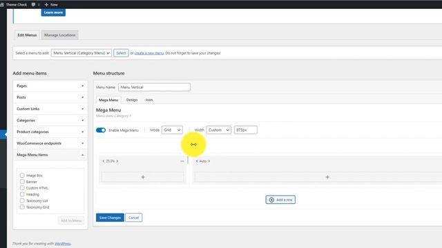Click the Select button next to menu dropdown
This screenshot has width=442, height=248.
pyautogui.click(x=121, y=53)
